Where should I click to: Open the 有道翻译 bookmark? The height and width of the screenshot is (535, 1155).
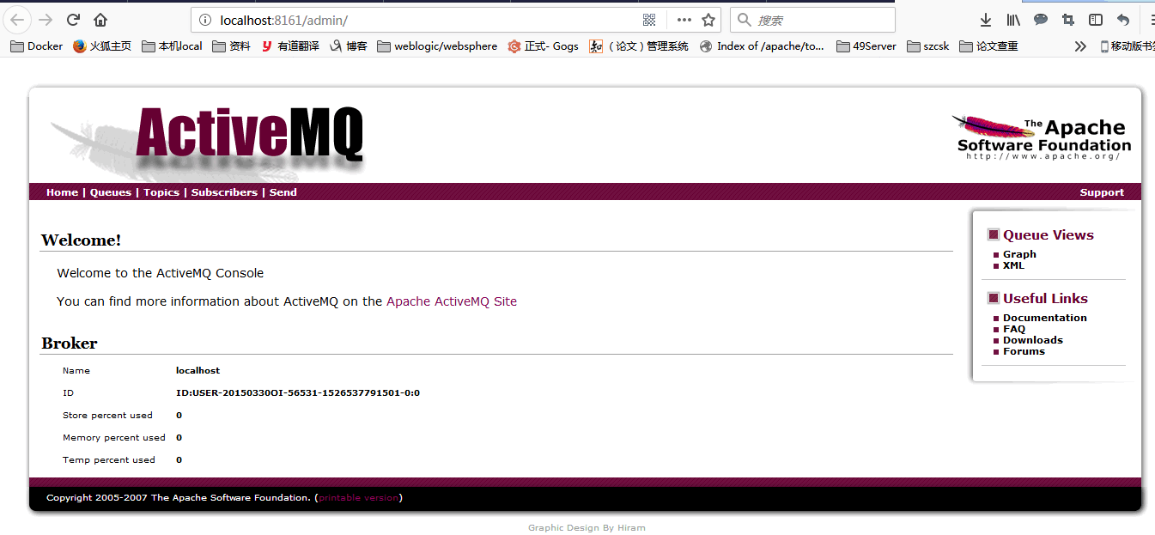pyautogui.click(x=290, y=46)
